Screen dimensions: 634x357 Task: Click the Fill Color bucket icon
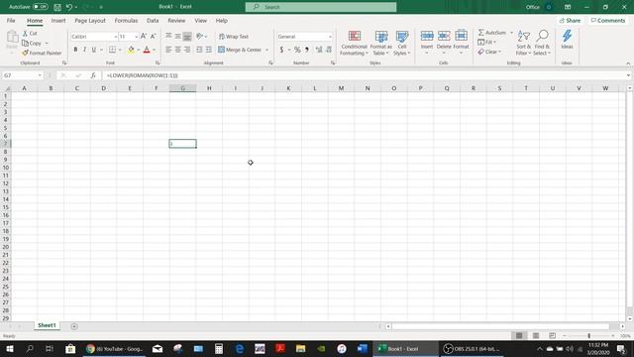tap(131, 50)
